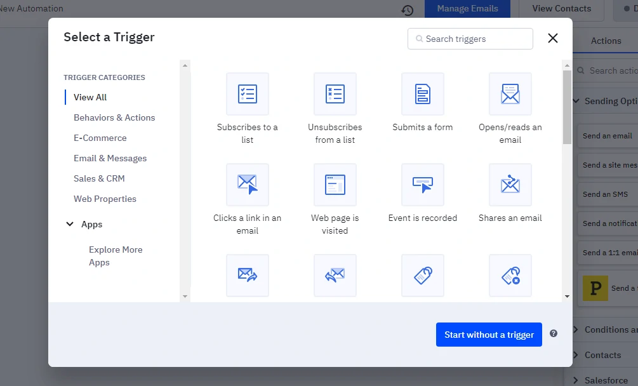Collapse the Apps category chevron
This screenshot has height=386, width=638.
(70, 224)
